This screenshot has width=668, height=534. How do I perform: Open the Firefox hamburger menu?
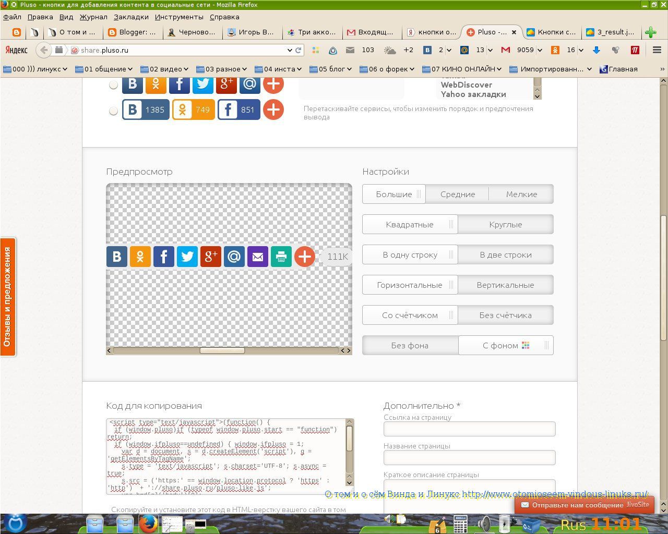coord(657,50)
